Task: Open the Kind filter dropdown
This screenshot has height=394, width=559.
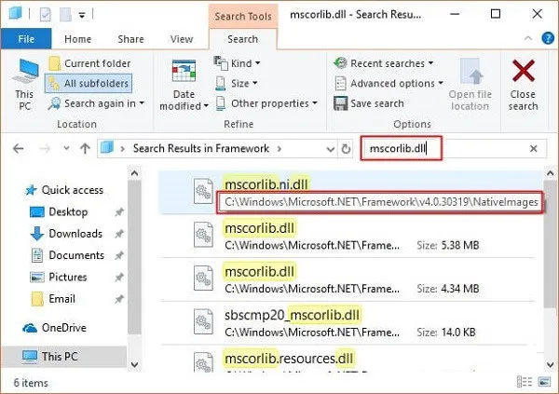Action: coord(239,63)
